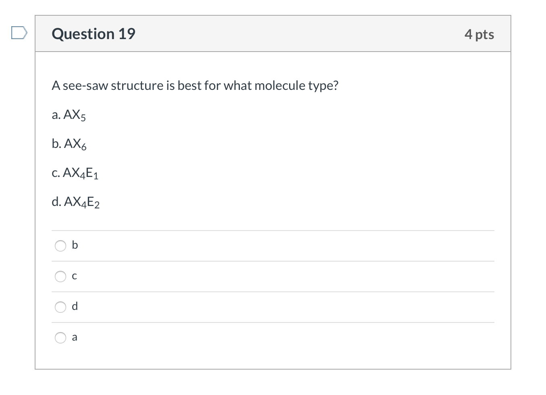Click the letter a next to its radio button
The height and width of the screenshot is (395, 546).
[x=74, y=337]
